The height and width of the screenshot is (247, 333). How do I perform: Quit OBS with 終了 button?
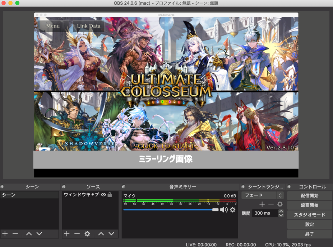pyautogui.click(x=309, y=234)
